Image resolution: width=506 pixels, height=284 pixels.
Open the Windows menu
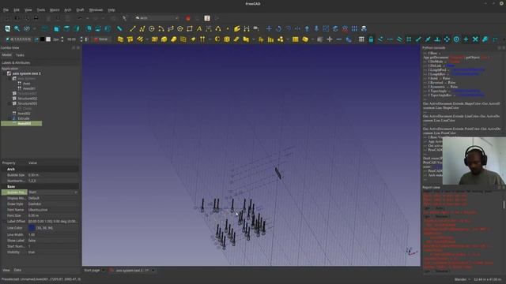tap(96, 10)
